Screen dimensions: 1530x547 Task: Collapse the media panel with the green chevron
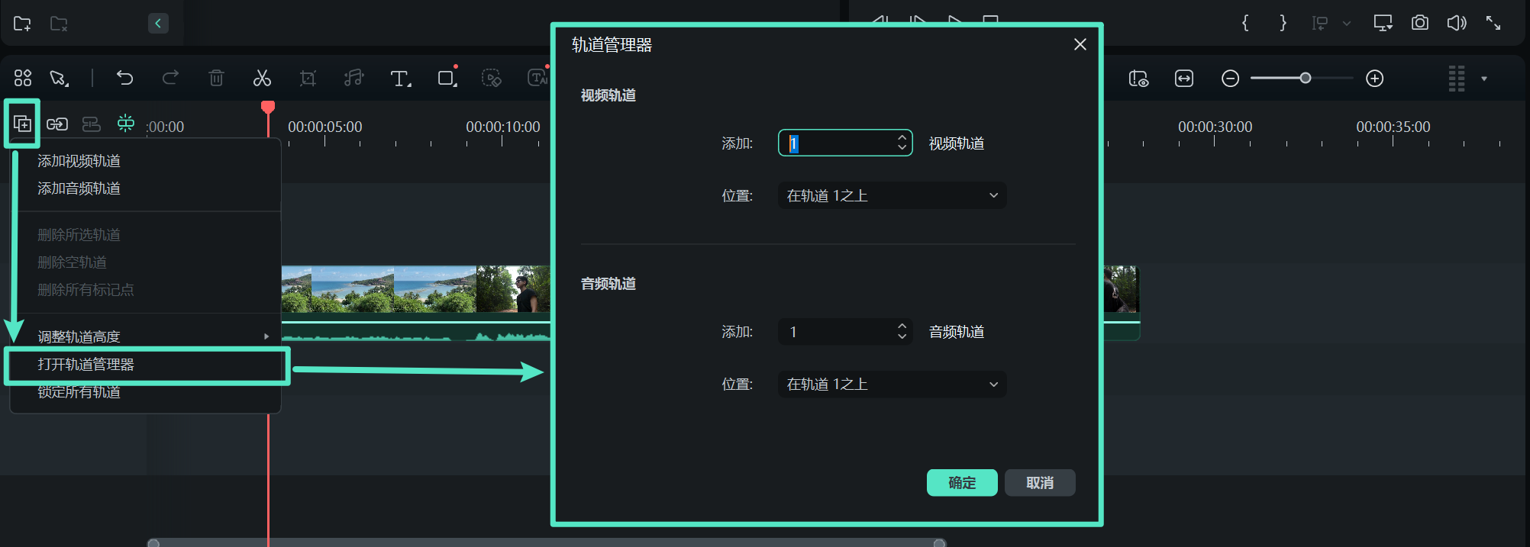[x=158, y=23]
